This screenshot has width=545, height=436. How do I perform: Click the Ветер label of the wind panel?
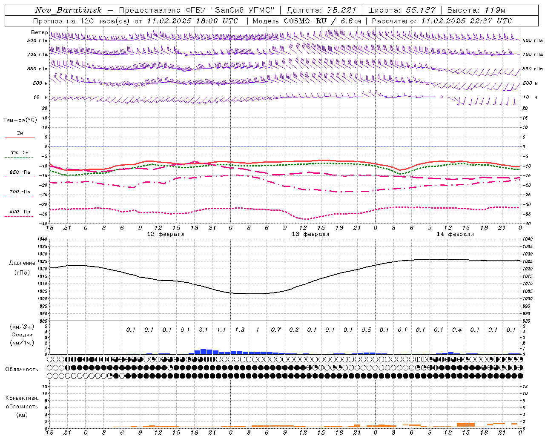tap(39, 32)
